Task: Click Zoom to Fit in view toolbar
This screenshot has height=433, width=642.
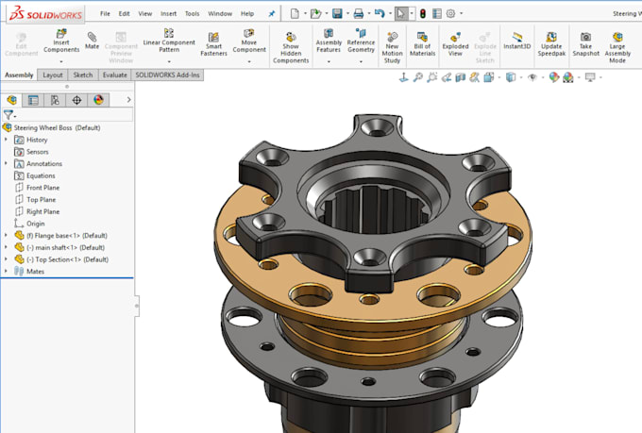Action: (417, 77)
